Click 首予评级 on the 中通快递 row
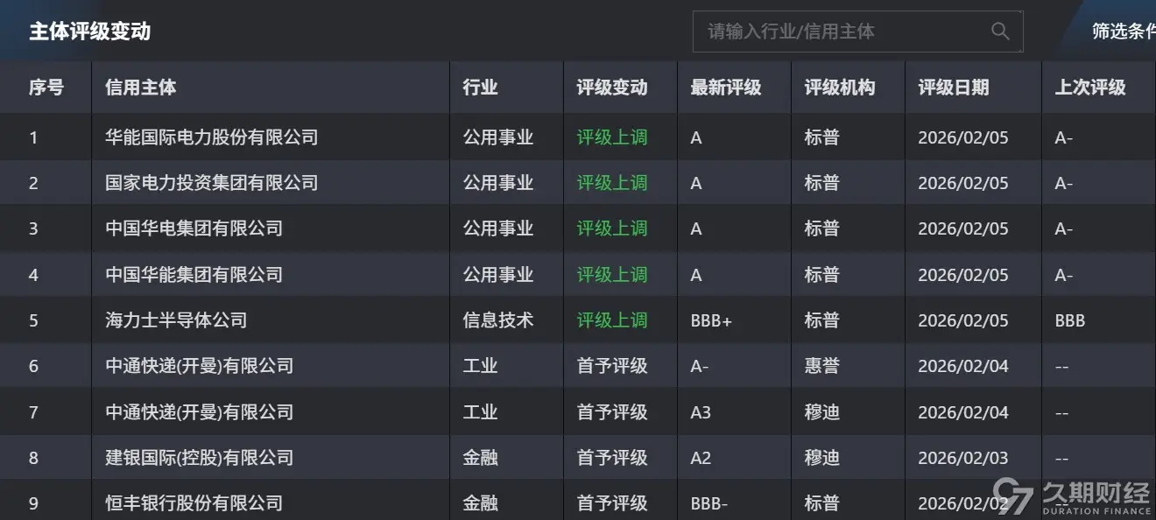This screenshot has height=520, width=1156. 615,366
